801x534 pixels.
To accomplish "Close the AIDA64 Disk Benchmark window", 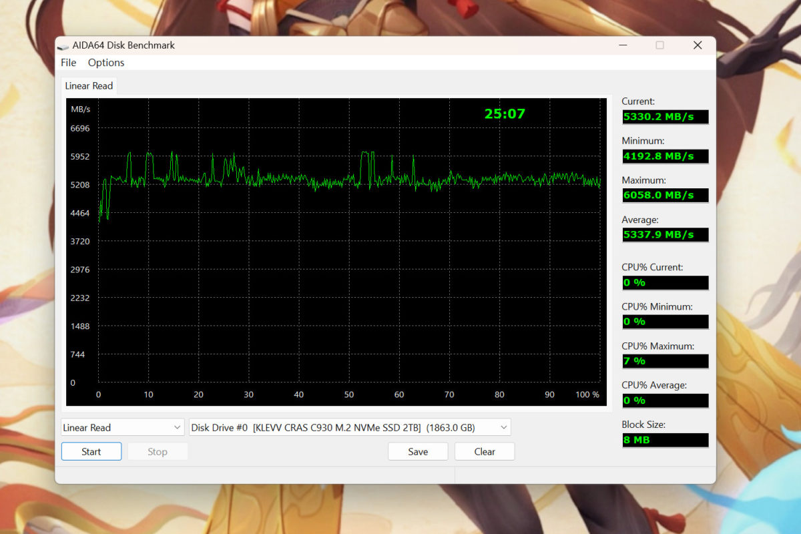I will click(x=698, y=45).
